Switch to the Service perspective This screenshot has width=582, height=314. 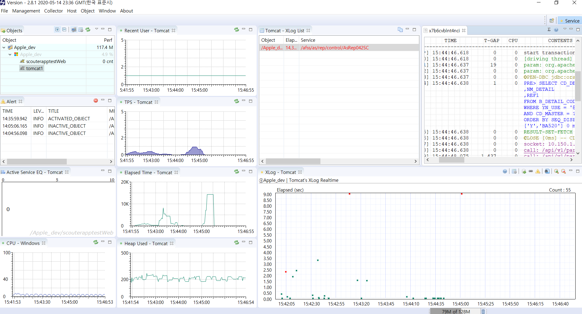click(570, 21)
